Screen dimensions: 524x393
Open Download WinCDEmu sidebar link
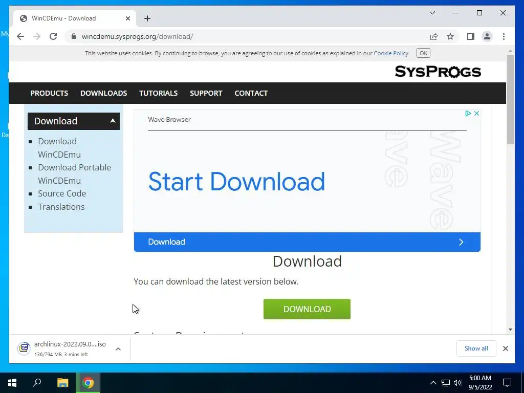tap(59, 148)
